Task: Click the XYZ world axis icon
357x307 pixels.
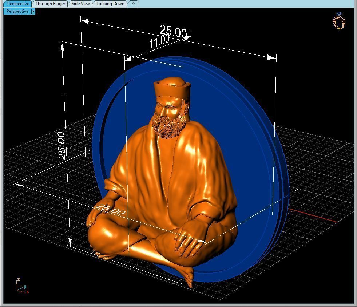Action: (x=22, y=286)
